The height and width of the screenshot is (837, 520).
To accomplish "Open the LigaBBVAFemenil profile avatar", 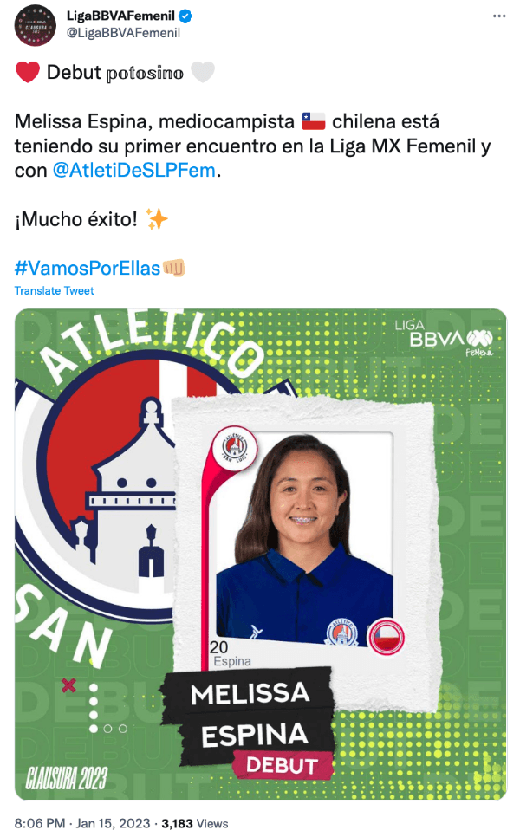I will click(36, 25).
